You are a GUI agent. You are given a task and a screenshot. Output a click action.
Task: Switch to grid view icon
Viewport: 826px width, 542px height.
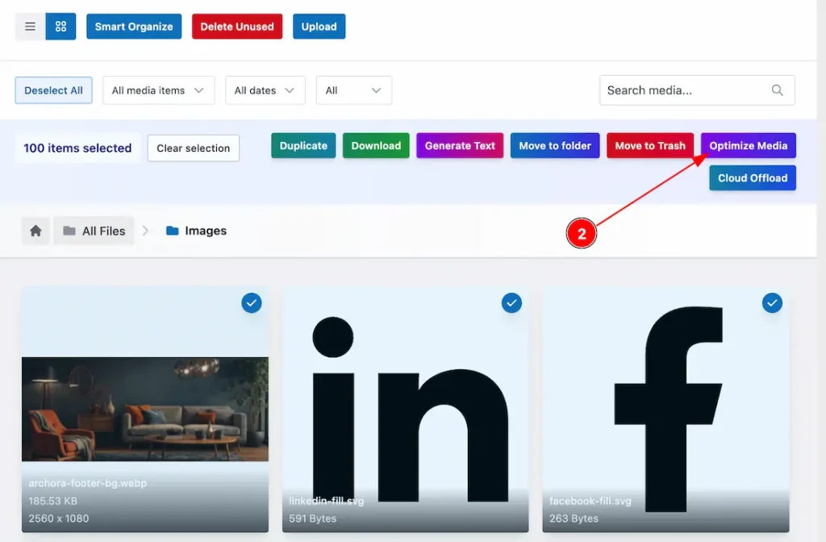tap(60, 27)
